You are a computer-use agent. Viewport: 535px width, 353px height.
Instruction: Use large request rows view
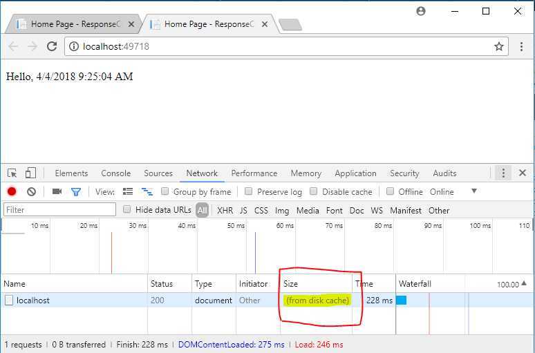click(x=128, y=191)
